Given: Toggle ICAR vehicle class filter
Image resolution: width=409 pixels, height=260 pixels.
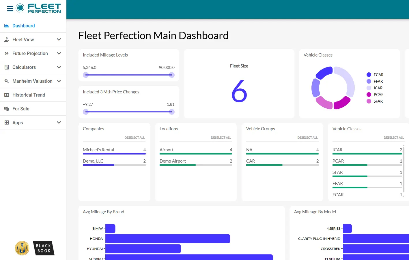Looking at the screenshot, I should [x=367, y=150].
